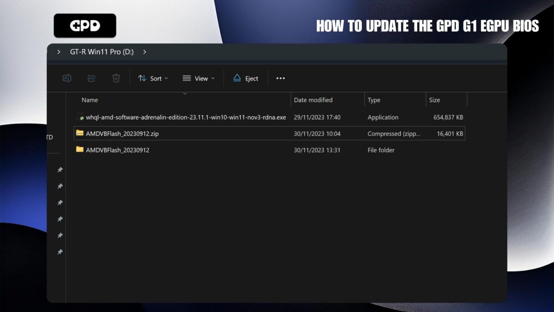Expand the chevron before GT-R Win11 Pro (D:)
Screen dimensions: 554x312
pyautogui.click(x=59, y=52)
